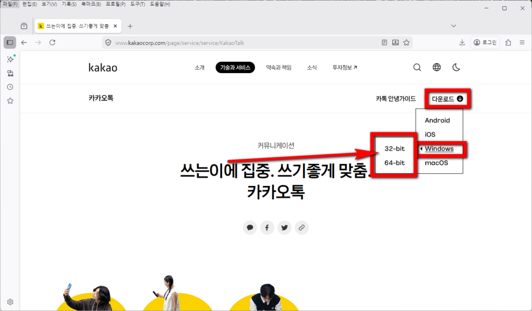Open the downloads panel icon
The image size is (532, 311).
462,43
